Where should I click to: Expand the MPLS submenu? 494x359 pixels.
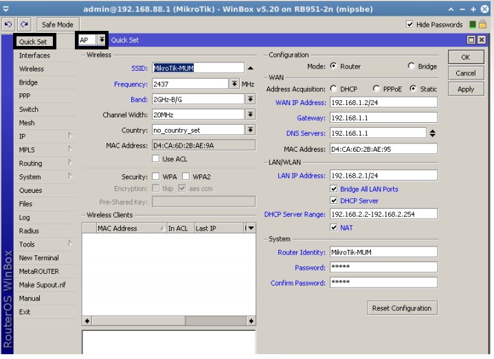(70, 149)
